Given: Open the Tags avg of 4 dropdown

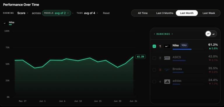Looking at the screenshot, I should (87, 13).
